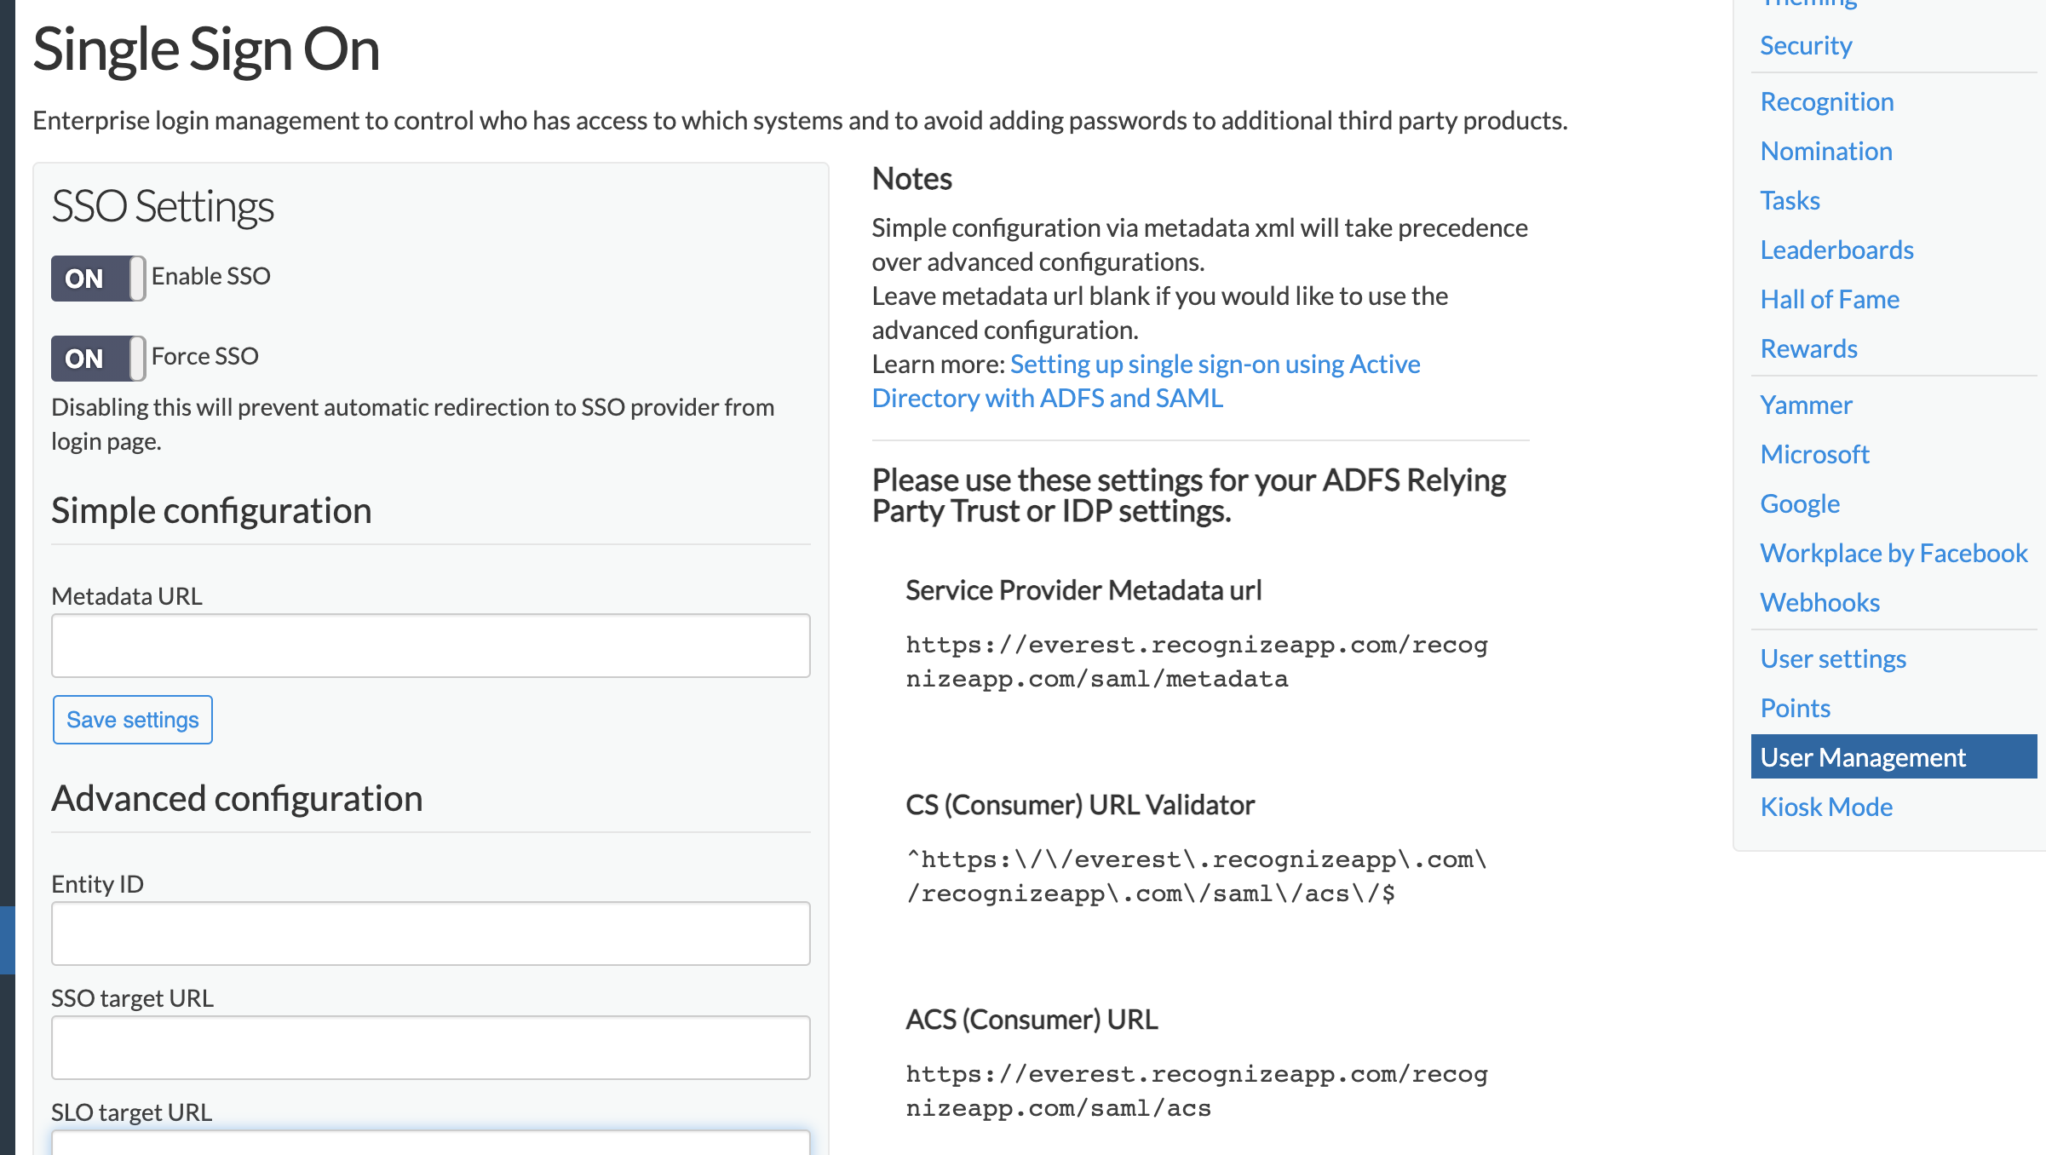This screenshot has height=1155, width=2046.
Task: Open Kiosk Mode settings
Action: [x=1826, y=807]
